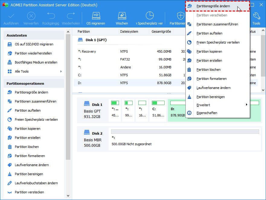Click the Disk 2 Basis MBR label in the disk map
Image resolution: width=266 pixels, height=200 pixels.
[x=93, y=139]
